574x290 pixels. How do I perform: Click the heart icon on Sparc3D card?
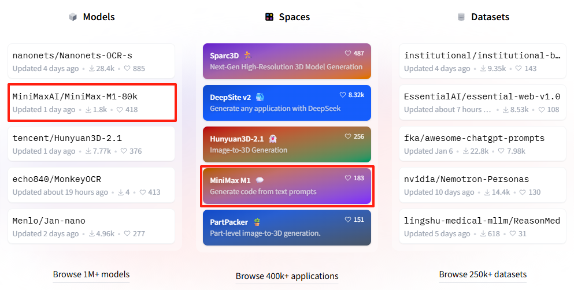[348, 53]
